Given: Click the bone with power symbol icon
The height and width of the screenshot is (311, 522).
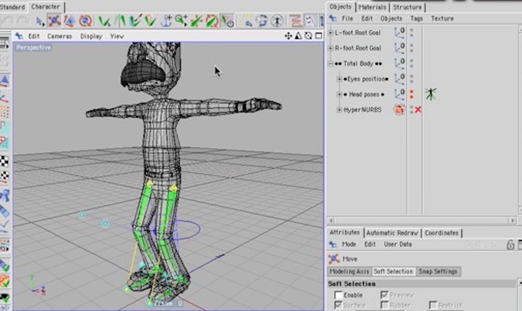Looking at the screenshot, I should click(227, 21).
